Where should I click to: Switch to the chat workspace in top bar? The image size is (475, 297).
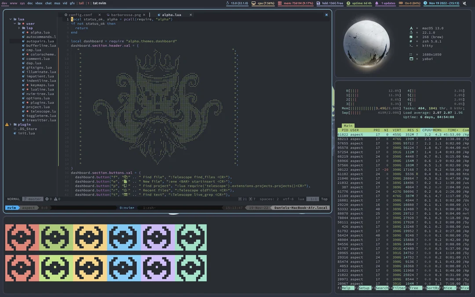(48, 4)
